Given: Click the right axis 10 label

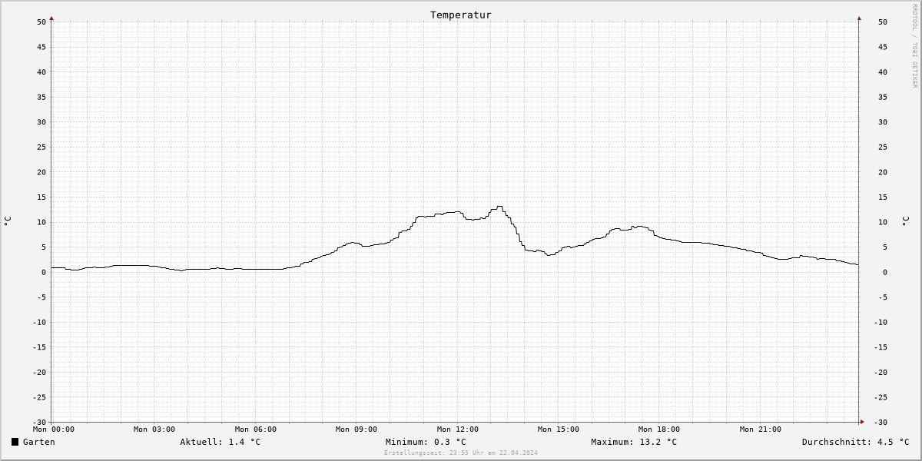Looking at the screenshot, I should [884, 222].
